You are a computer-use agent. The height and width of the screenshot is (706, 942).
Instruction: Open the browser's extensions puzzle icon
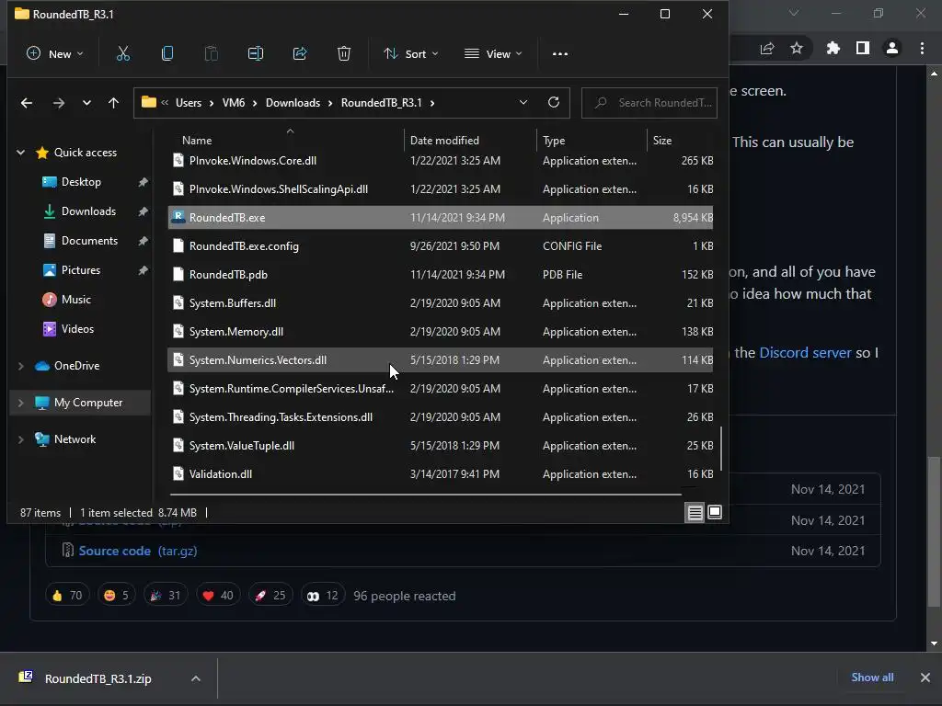point(833,48)
